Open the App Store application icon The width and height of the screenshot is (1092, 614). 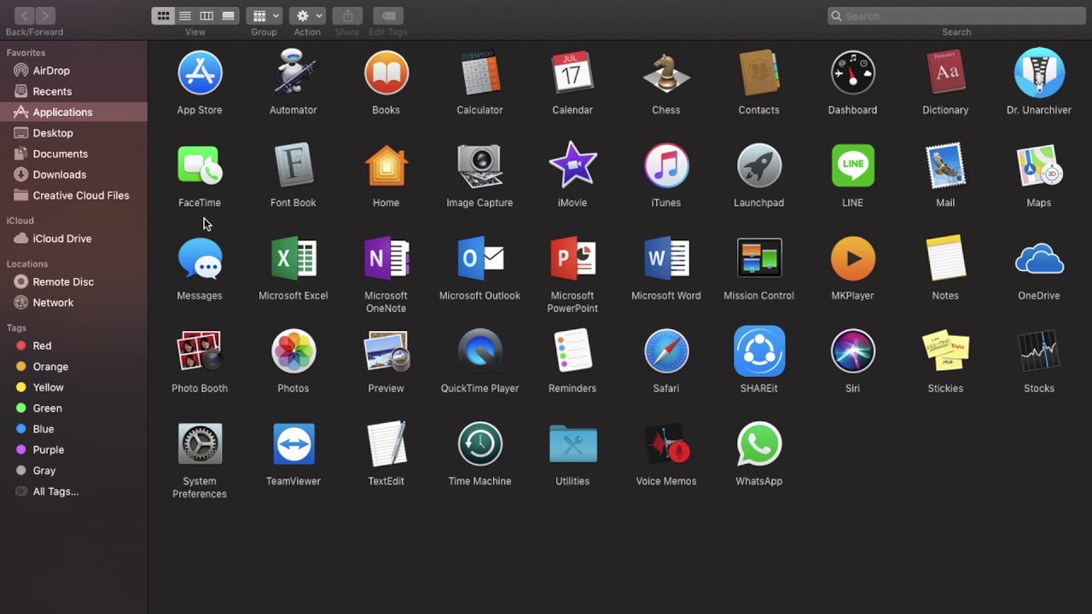200,72
